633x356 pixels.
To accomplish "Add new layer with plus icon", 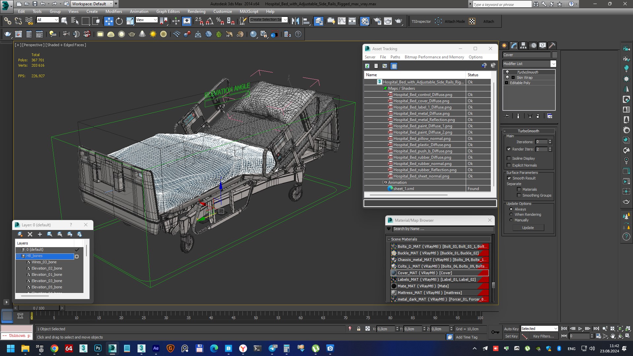I will [x=40, y=234].
